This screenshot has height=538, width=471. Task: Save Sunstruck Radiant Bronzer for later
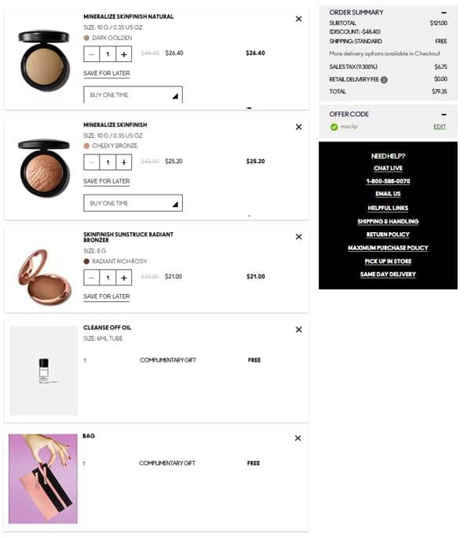coord(107,296)
